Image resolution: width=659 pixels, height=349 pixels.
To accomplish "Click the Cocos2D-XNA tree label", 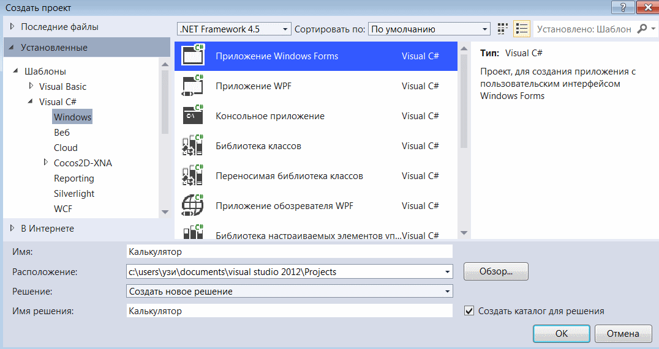I will 83,163.
